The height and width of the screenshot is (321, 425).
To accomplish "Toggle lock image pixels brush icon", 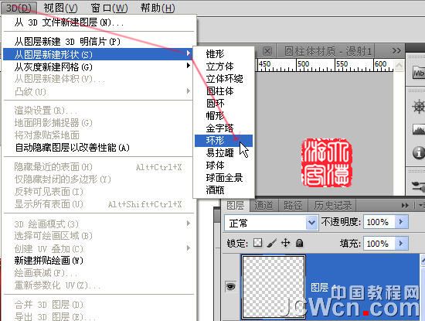I will point(271,243).
